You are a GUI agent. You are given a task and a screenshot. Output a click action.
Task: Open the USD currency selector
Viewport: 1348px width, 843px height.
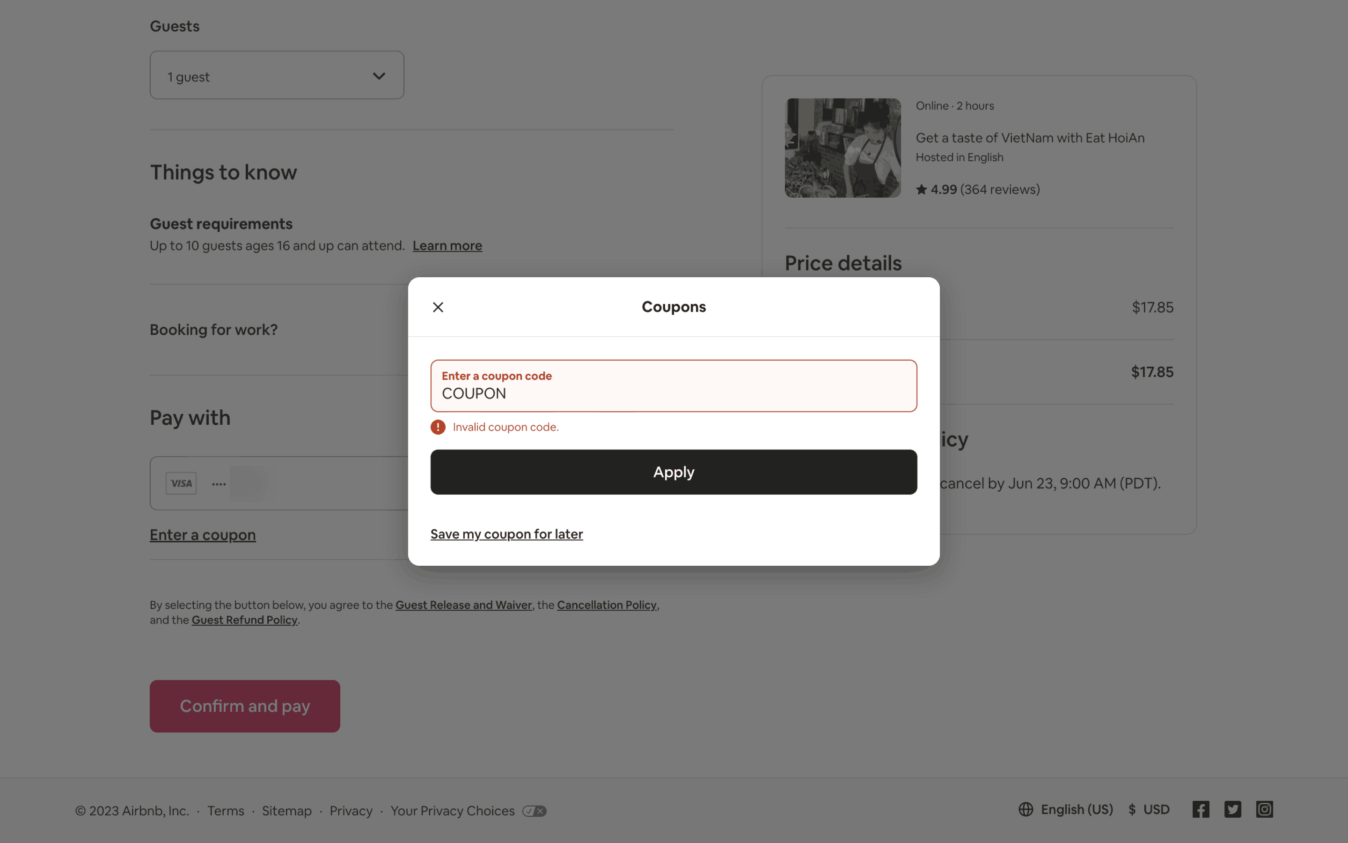click(x=1149, y=810)
